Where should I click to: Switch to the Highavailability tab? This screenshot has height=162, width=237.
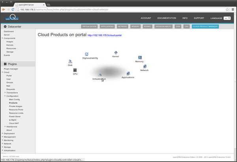(x=164, y=26)
